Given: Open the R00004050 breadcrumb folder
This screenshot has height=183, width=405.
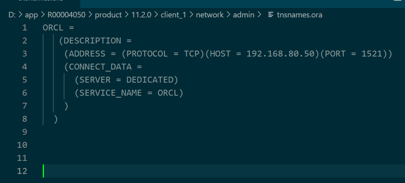Looking at the screenshot, I should (x=67, y=15).
